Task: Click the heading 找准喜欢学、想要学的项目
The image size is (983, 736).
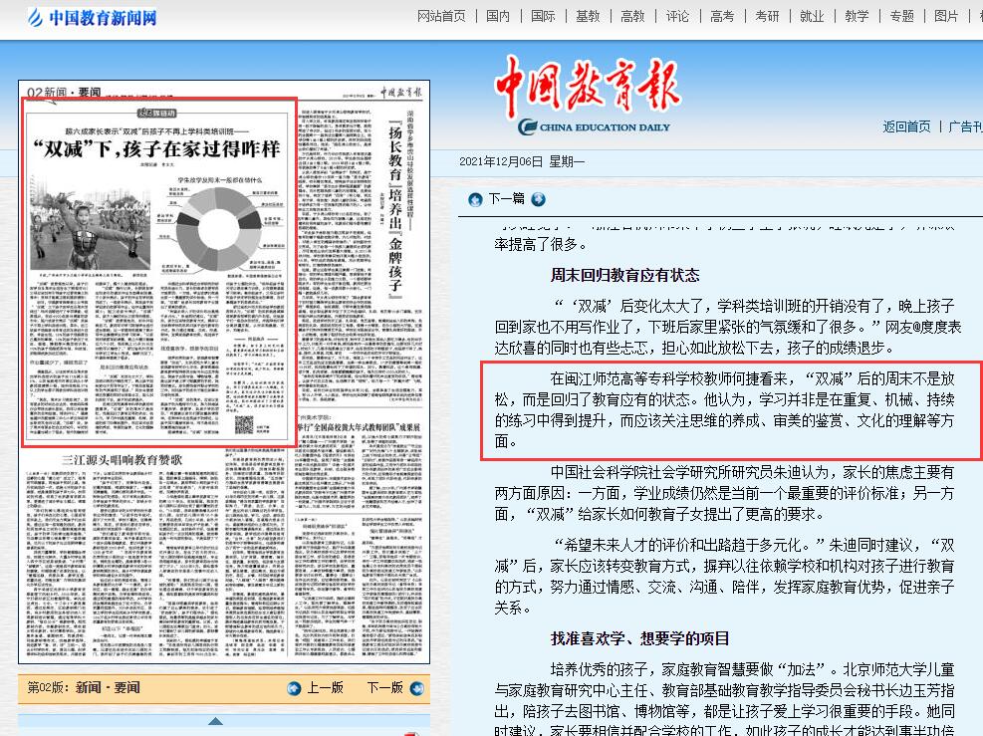Action: pos(640,638)
